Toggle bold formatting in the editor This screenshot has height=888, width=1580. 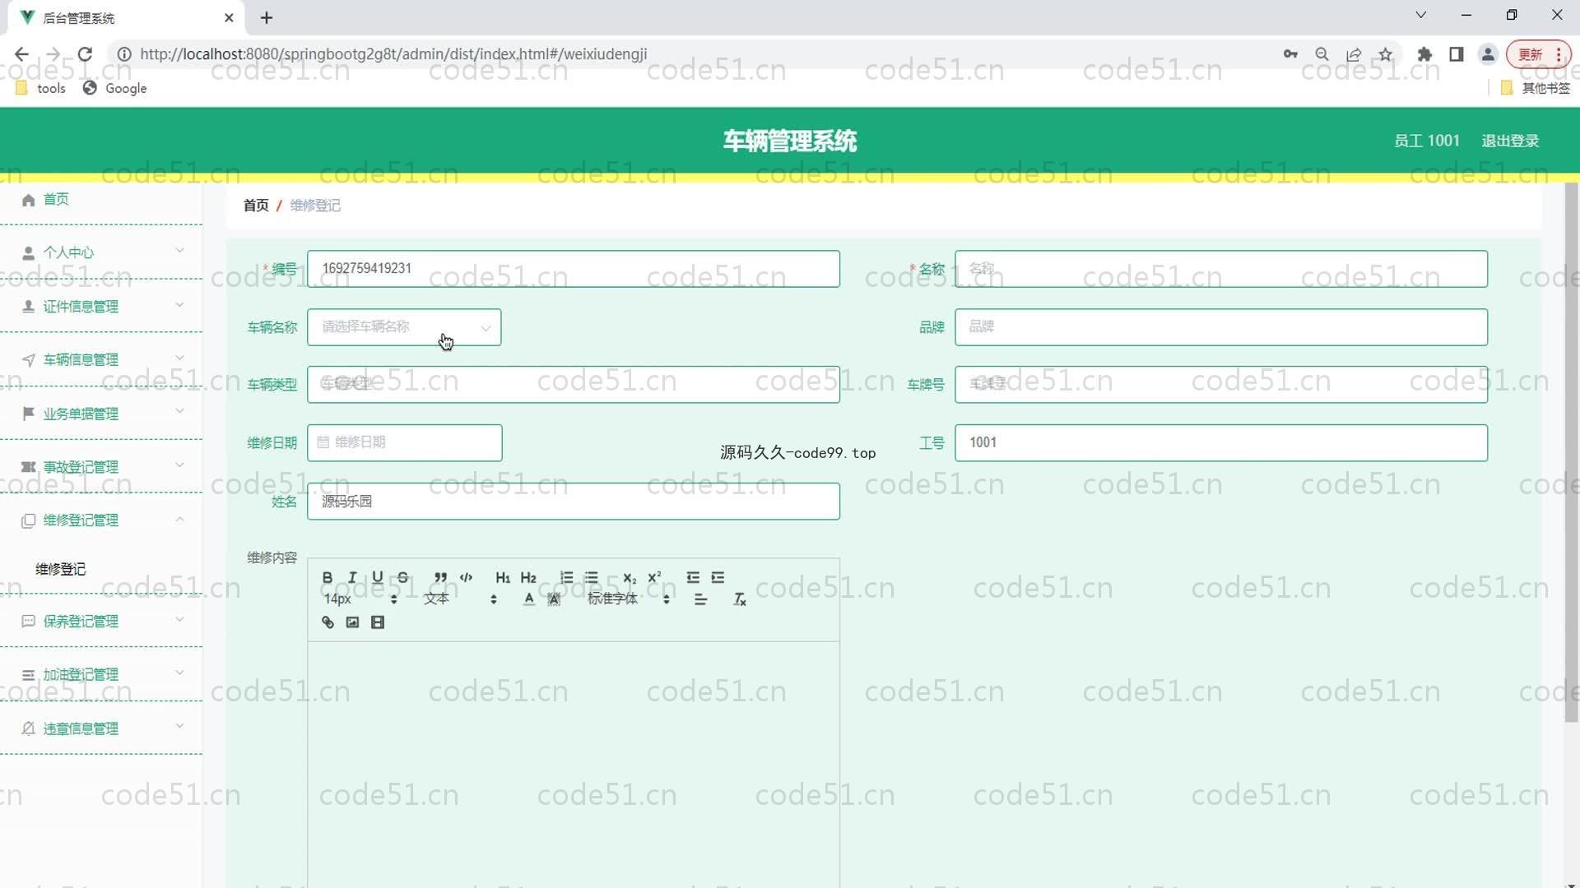(328, 577)
